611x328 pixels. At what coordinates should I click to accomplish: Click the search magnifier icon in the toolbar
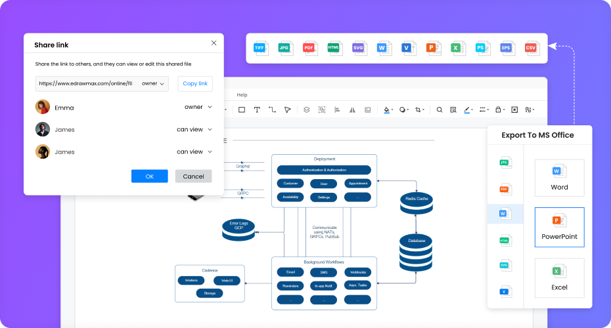(x=440, y=110)
